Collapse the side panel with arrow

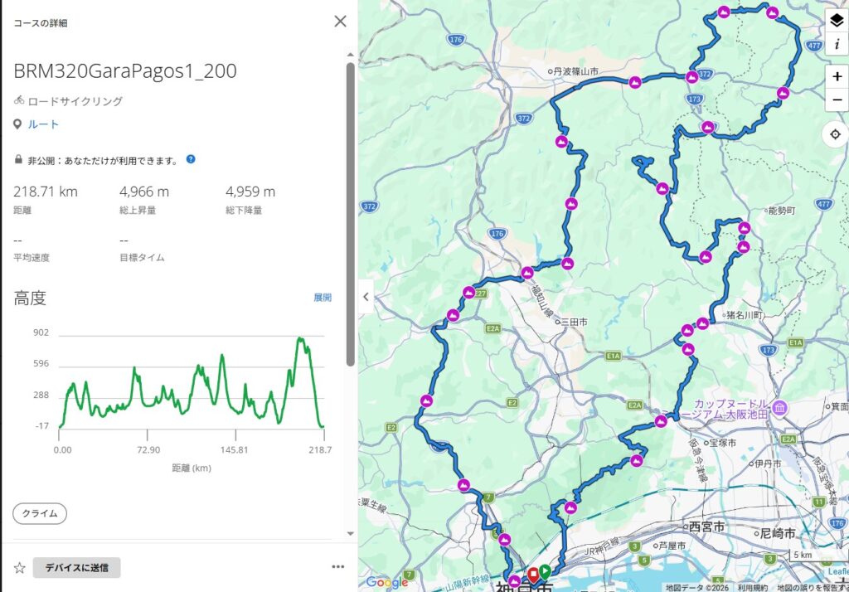point(366,296)
